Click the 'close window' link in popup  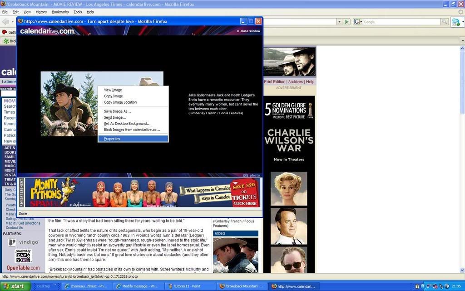pos(250,31)
